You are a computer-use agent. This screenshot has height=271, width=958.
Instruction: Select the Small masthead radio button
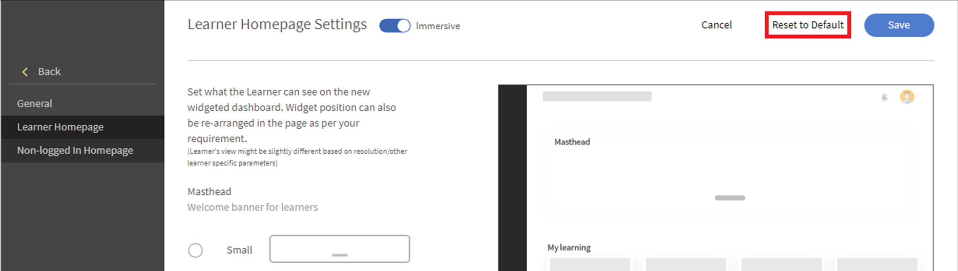tap(195, 250)
